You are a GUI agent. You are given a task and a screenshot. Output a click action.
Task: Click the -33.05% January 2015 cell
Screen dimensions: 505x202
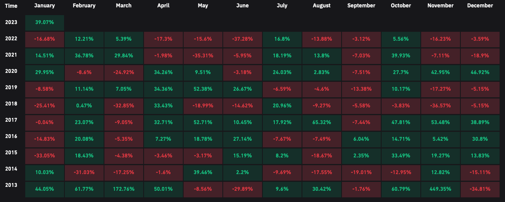pos(44,155)
